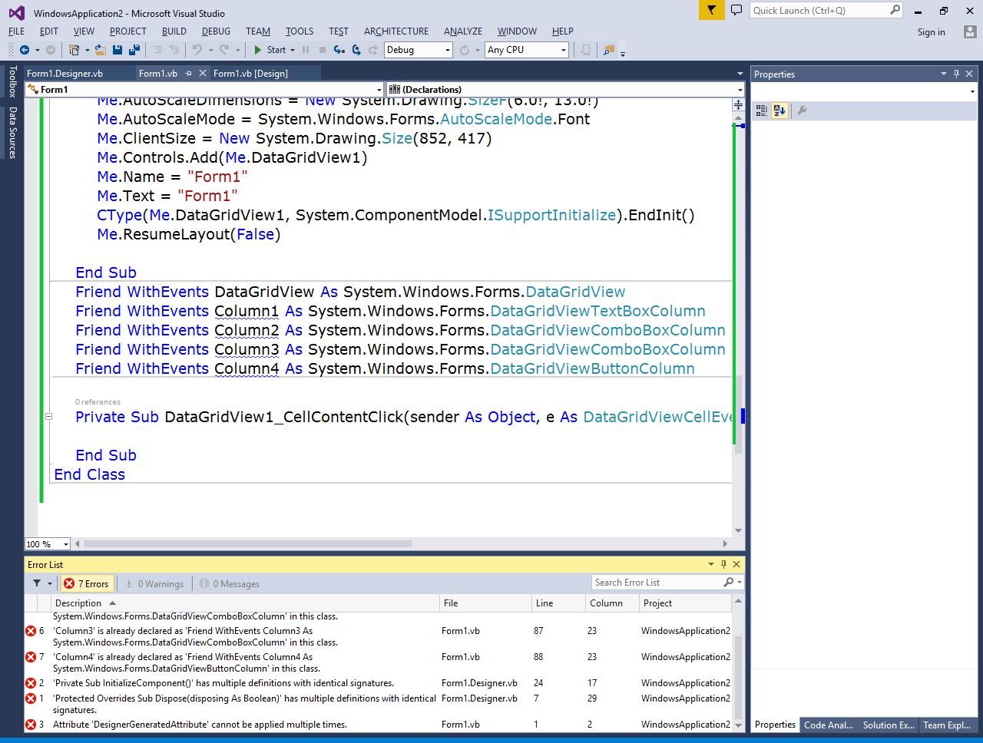Switch to the Solution Ex... tab
The height and width of the screenshot is (743, 983).
[x=889, y=725]
